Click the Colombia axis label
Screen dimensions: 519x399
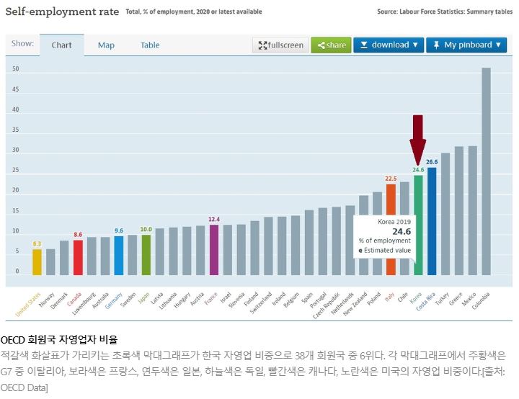point(481,301)
